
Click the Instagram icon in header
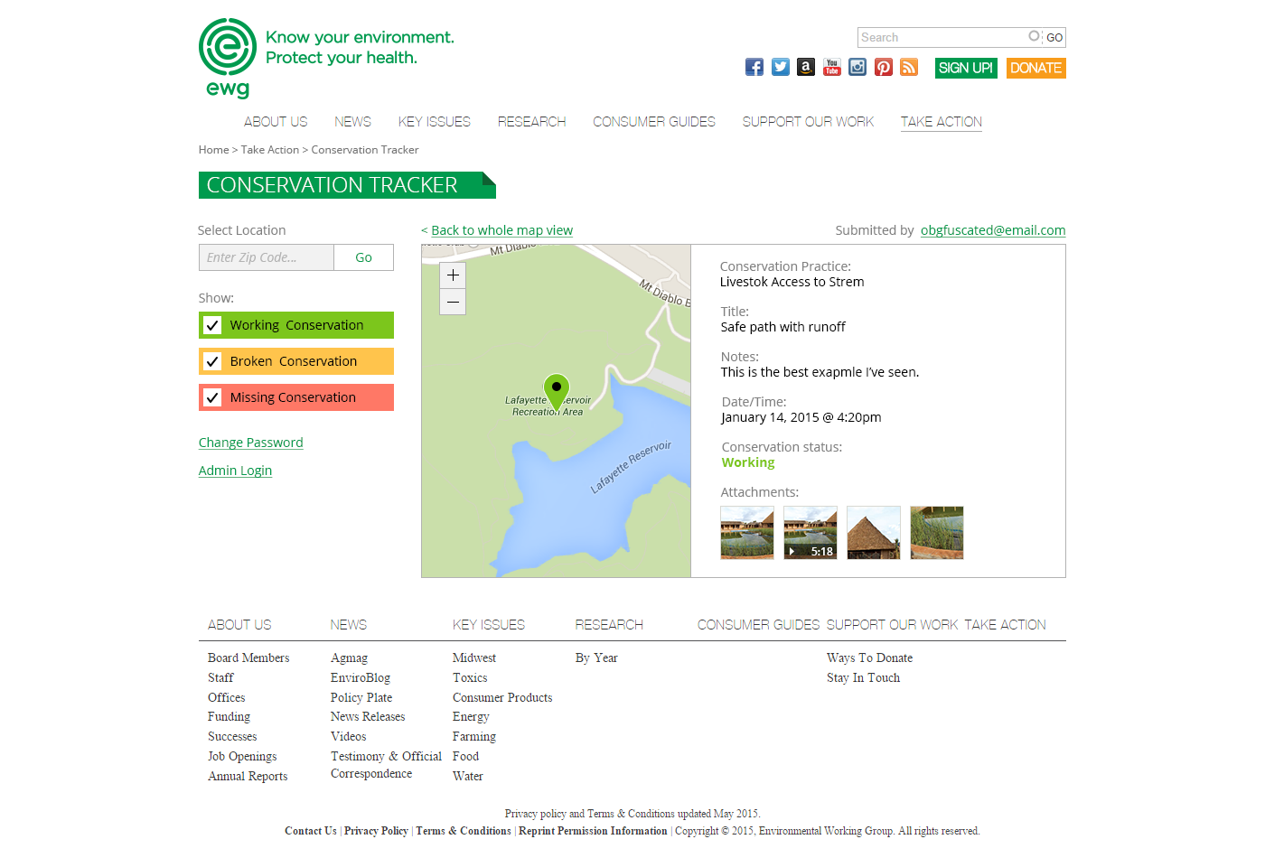pyautogui.click(x=857, y=67)
